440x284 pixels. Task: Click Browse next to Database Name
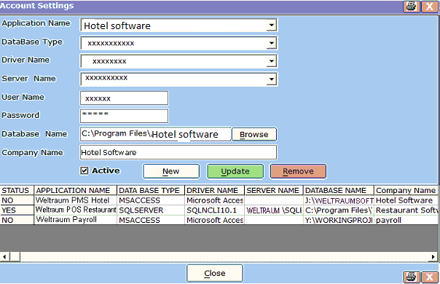254,135
